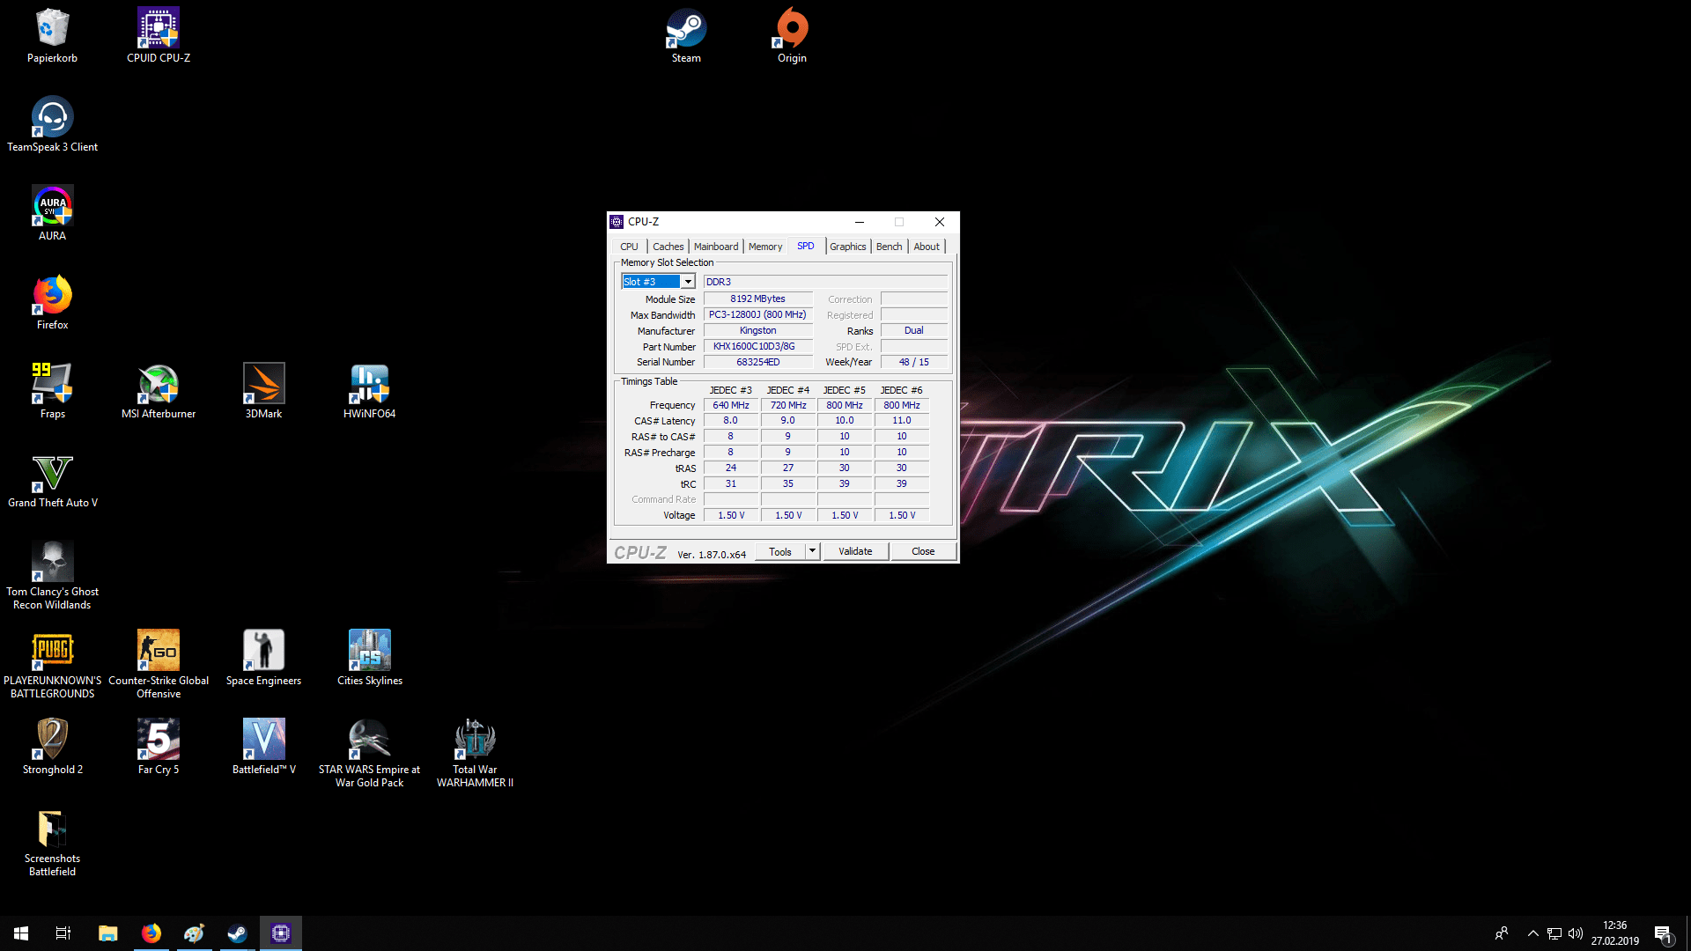Click the Serial Number 683254ED value

[757, 362]
